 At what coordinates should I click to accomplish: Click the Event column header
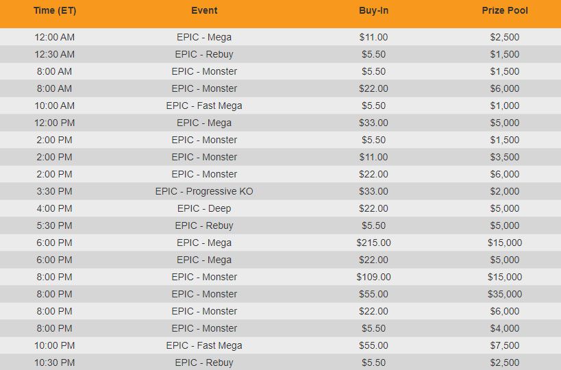(x=204, y=10)
